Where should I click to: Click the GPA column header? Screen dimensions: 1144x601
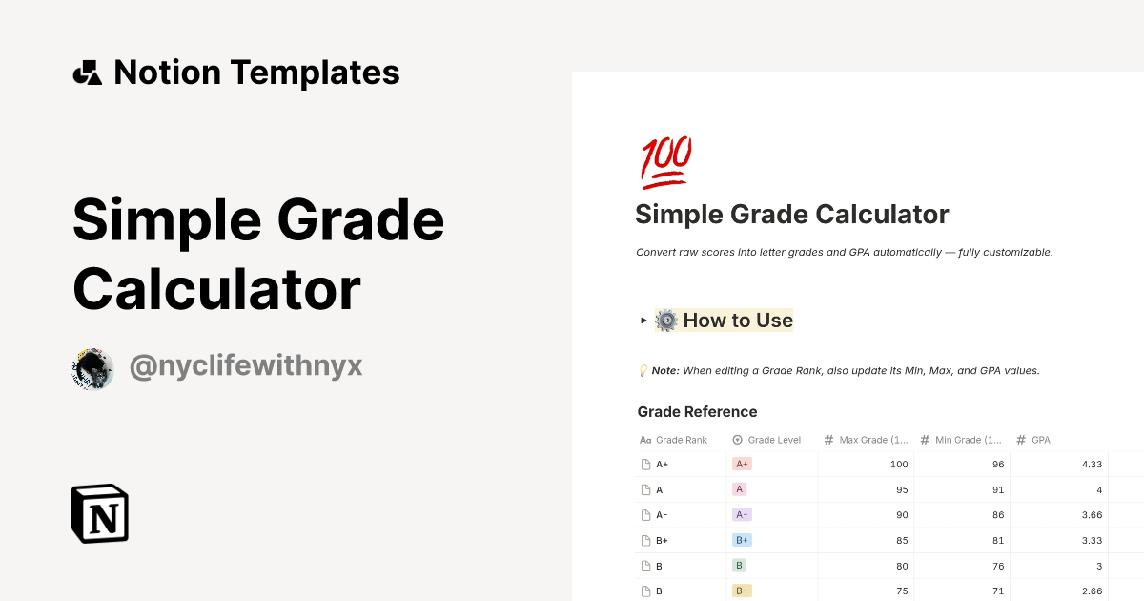click(x=1039, y=440)
